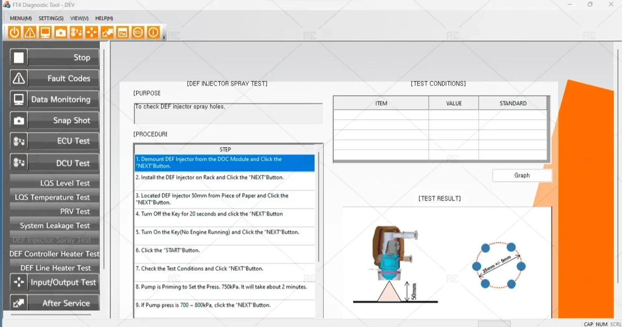Open the HELP(H) menu
The height and width of the screenshot is (327, 622).
point(104,18)
